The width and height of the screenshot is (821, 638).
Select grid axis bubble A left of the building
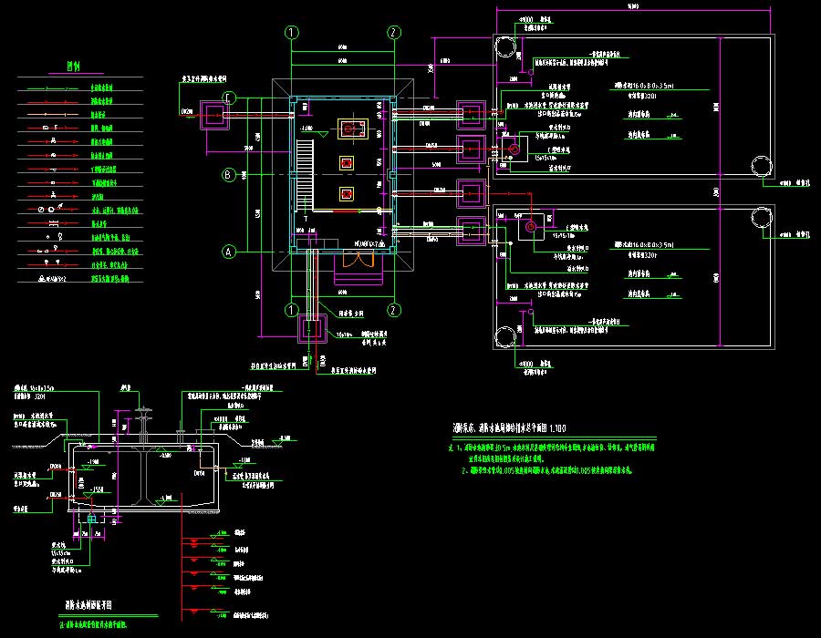point(230,251)
